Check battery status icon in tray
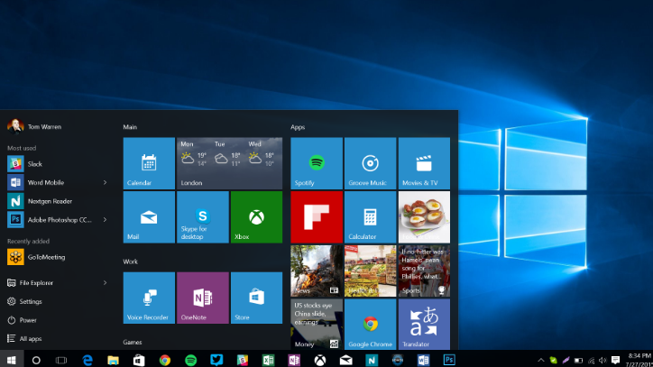653x367 pixels. (x=578, y=361)
